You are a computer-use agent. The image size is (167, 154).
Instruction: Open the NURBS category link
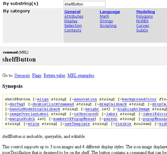(142, 21)
